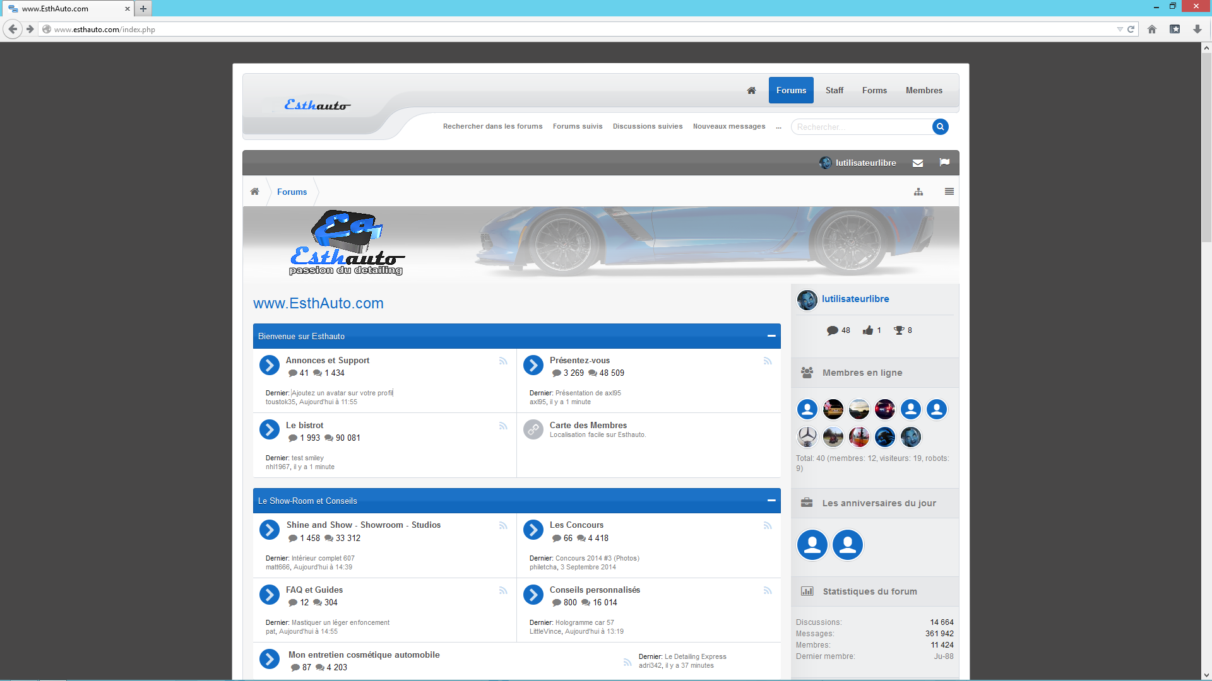Image resolution: width=1212 pixels, height=681 pixels.
Task: Open Discussions suivies link
Action: 648,126
